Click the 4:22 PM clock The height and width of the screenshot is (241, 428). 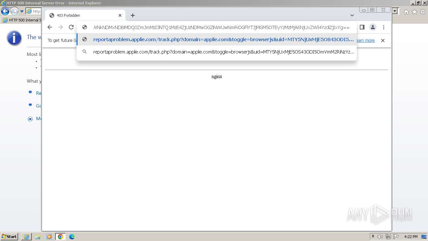[x=411, y=237]
